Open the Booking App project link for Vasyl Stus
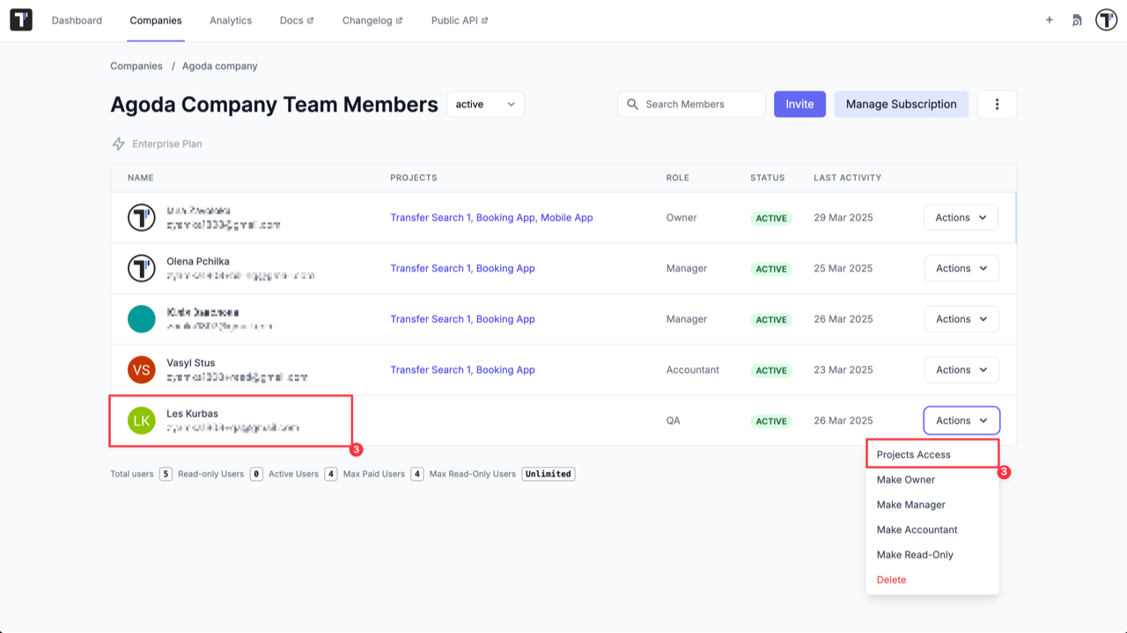This screenshot has width=1127, height=633. (505, 369)
